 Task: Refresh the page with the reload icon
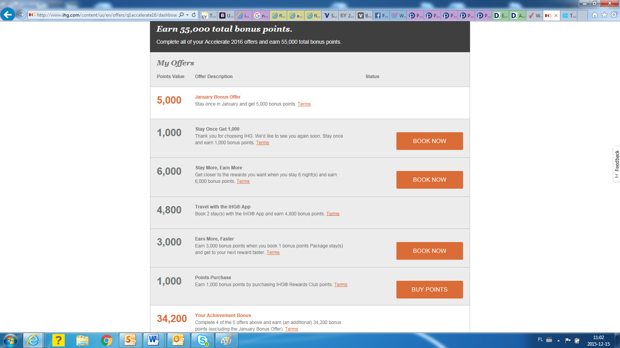point(194,15)
